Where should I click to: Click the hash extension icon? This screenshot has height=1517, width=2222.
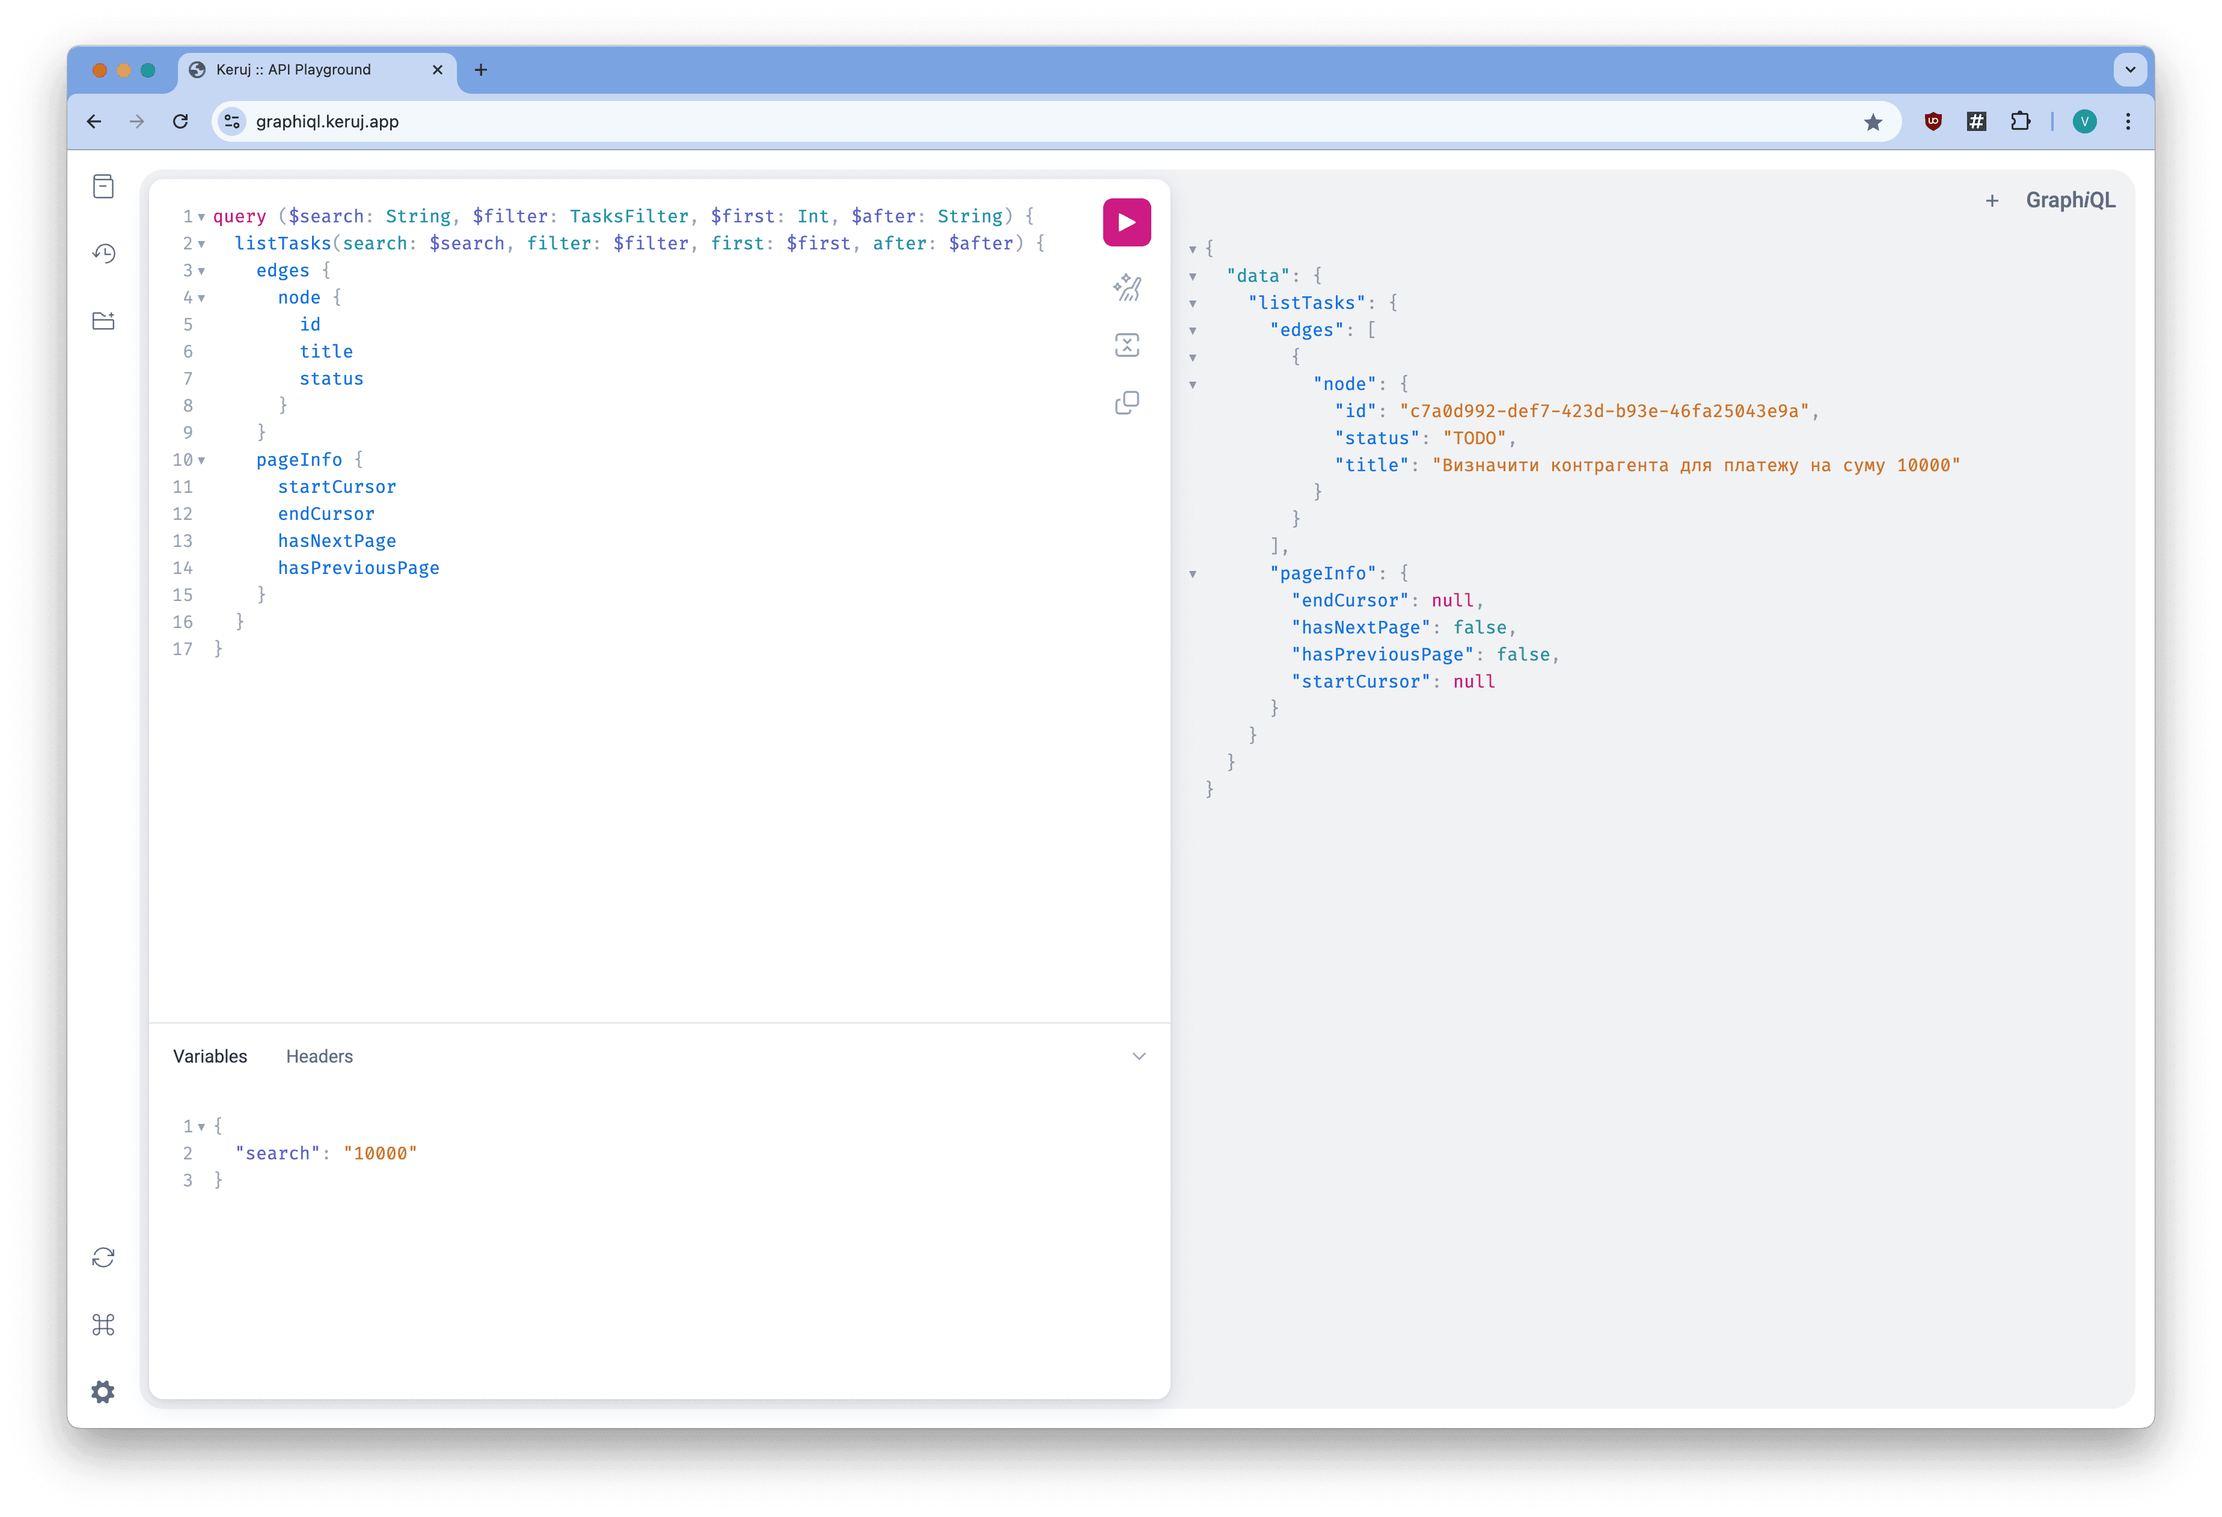[1976, 121]
